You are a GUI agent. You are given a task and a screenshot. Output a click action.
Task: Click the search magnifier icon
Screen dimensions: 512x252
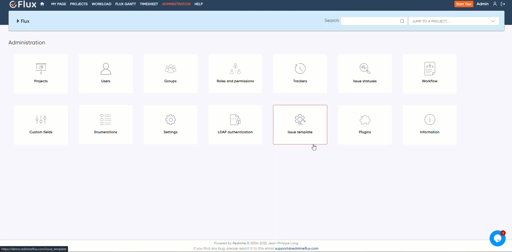402,21
